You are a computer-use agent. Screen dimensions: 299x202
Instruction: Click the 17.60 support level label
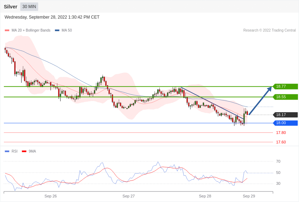pyautogui.click(x=281, y=142)
